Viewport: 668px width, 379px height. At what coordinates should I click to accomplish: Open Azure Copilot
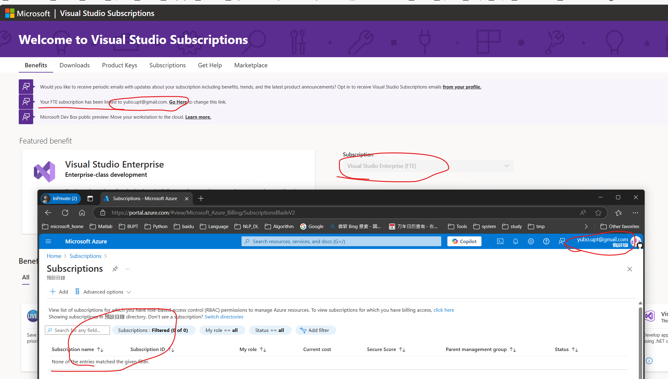tap(464, 241)
